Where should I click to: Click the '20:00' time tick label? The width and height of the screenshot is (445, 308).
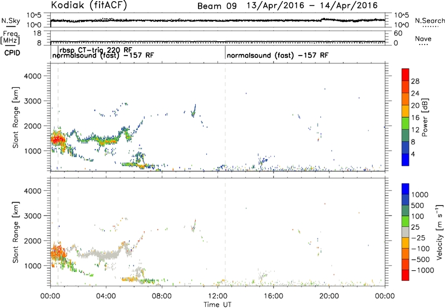pos(329,296)
